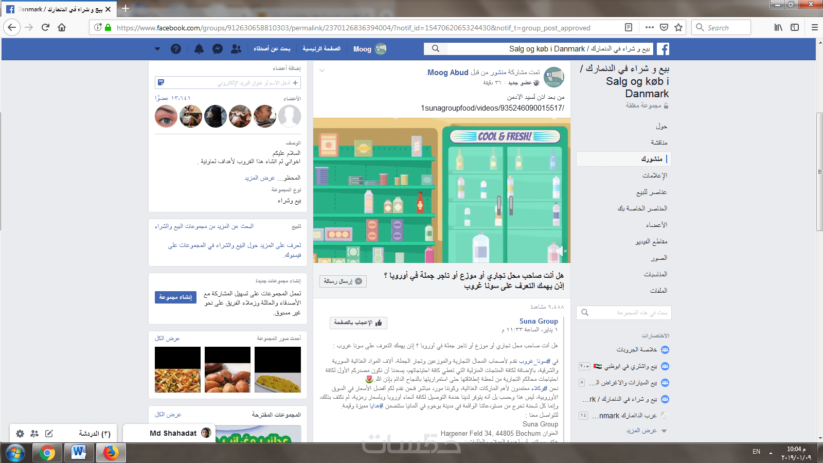Open بيع السيارات group shortcut
This screenshot has height=463, width=823.
point(623,383)
